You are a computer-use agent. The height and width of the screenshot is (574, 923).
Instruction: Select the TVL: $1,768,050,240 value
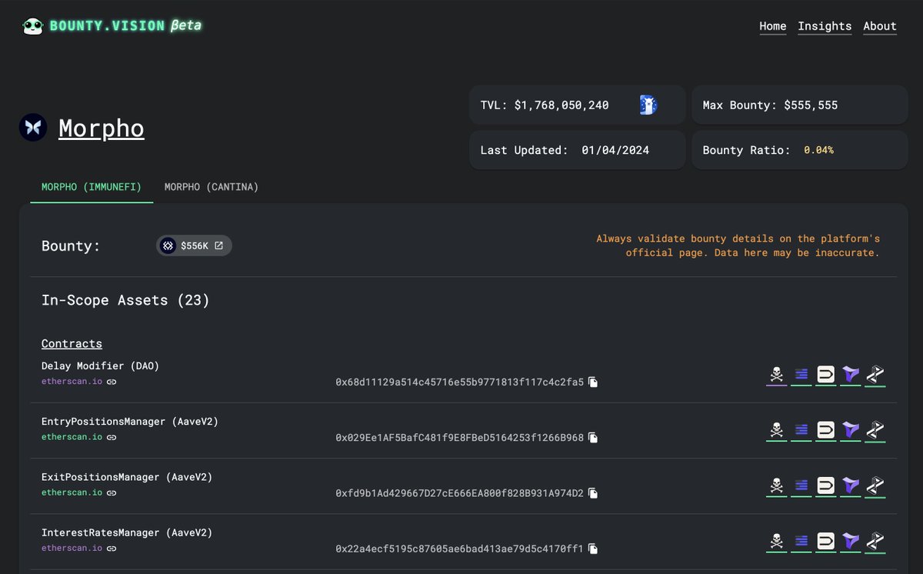point(545,105)
